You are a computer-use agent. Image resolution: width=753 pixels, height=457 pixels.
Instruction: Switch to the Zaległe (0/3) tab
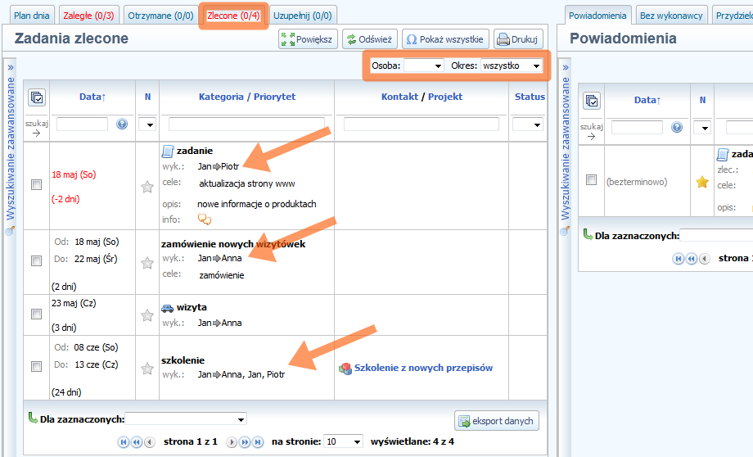[x=88, y=16]
